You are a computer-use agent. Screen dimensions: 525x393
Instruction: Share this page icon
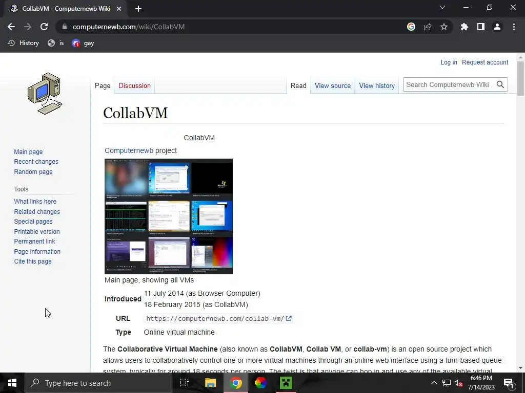point(428,27)
